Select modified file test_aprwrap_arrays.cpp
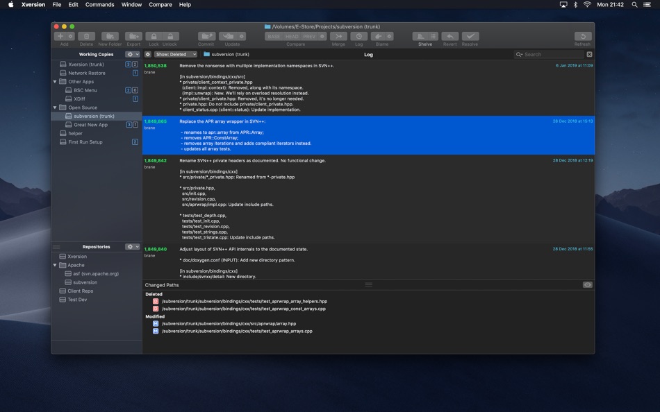 [x=236, y=331]
